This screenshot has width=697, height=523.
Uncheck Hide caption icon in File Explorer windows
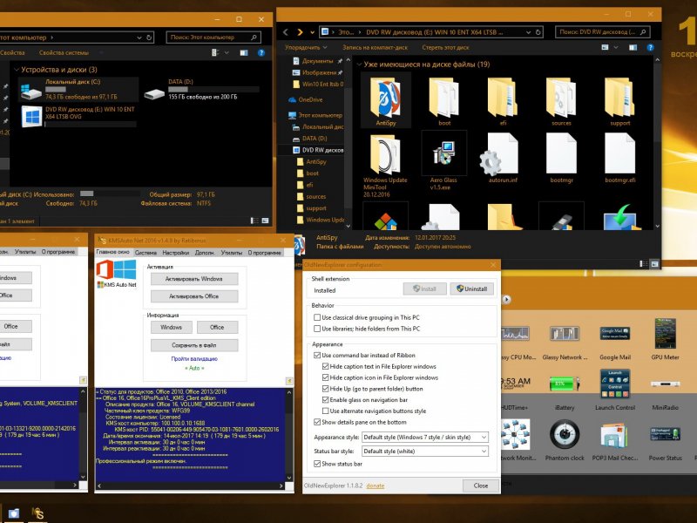tap(325, 377)
